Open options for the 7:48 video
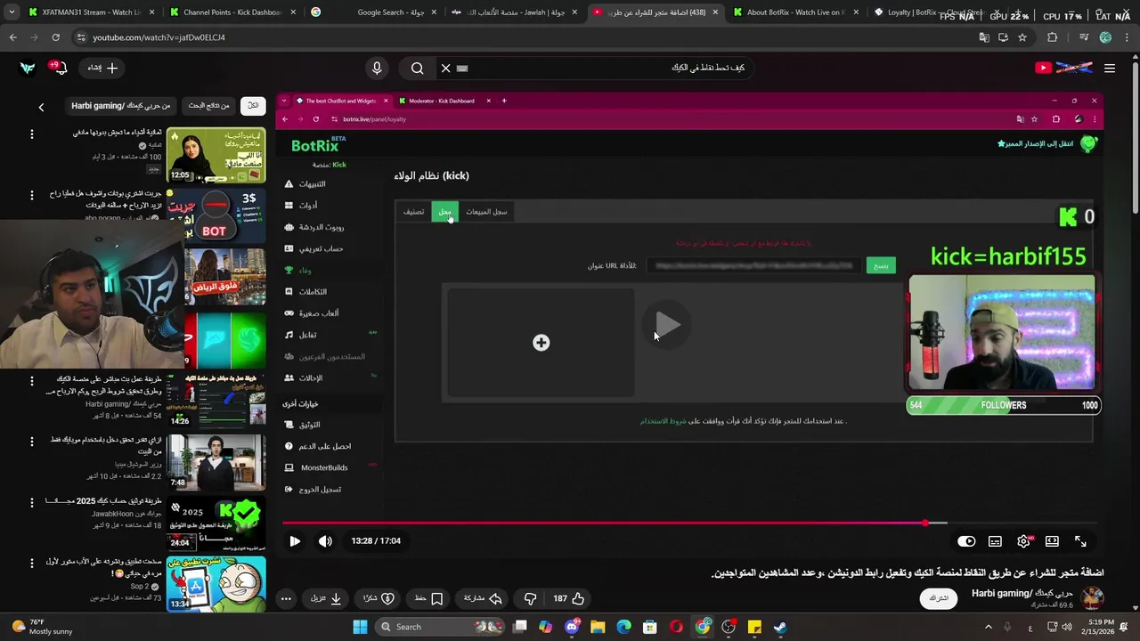 [31, 442]
